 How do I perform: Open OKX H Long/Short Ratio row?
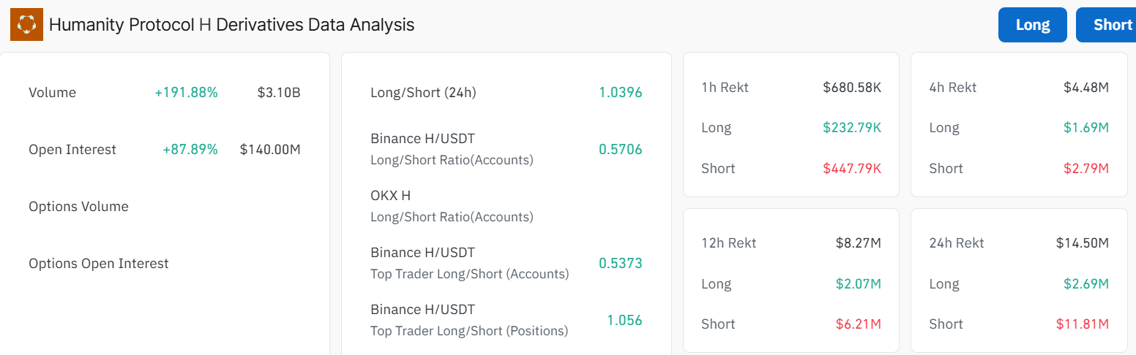coord(507,206)
